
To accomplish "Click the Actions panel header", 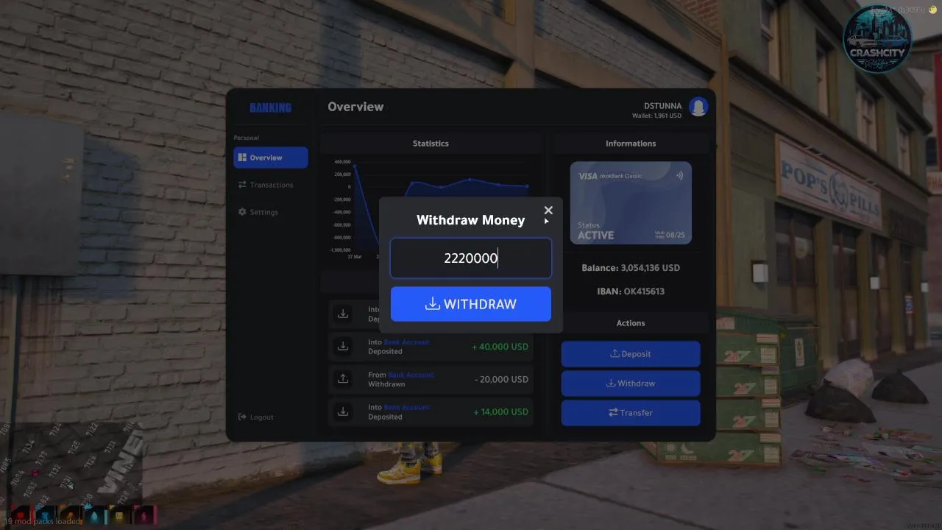I will tap(631, 323).
